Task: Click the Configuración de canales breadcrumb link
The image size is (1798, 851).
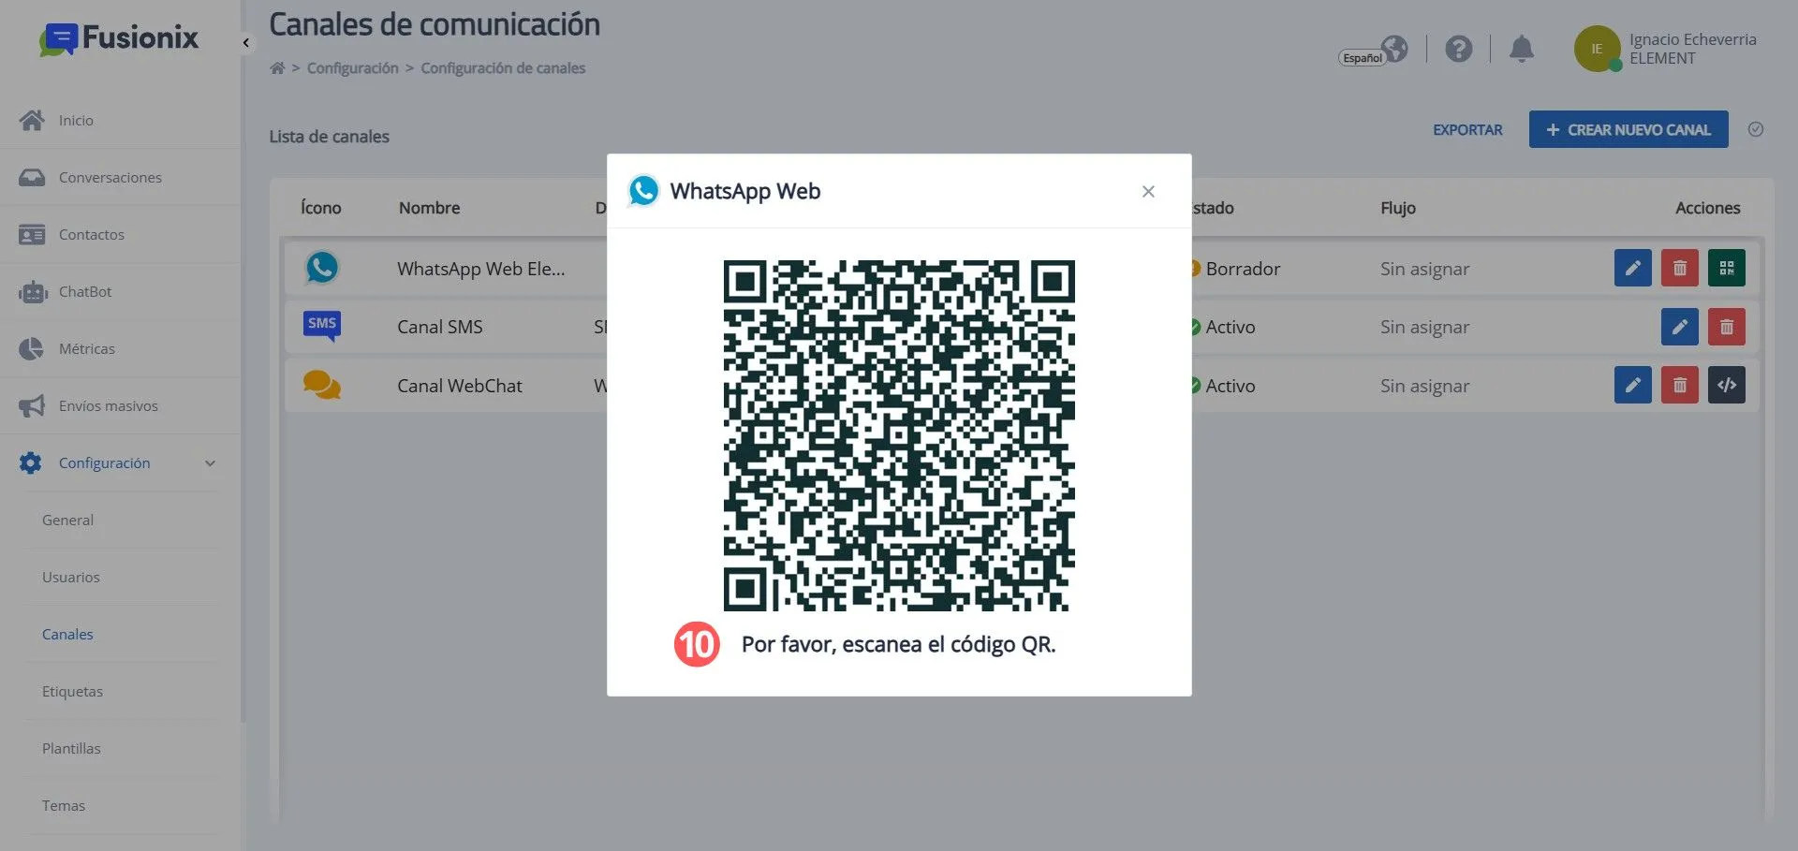Action: click(503, 68)
